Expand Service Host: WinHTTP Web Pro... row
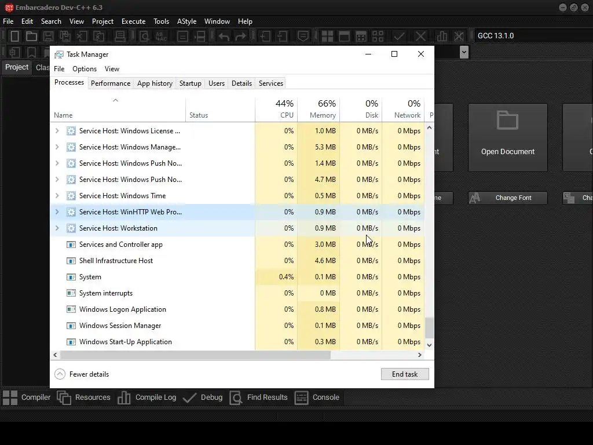The height and width of the screenshot is (445, 593). click(x=57, y=212)
